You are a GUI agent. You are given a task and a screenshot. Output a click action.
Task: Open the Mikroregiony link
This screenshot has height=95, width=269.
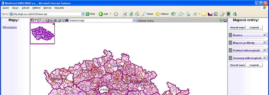[x=10, y=27]
